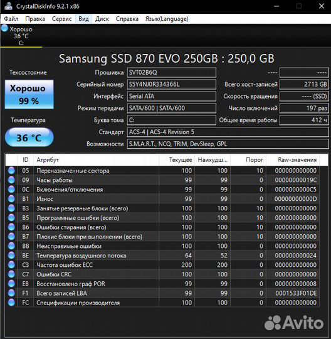Click status orb of Плохие блоки при выполнении row

coord(11,237)
